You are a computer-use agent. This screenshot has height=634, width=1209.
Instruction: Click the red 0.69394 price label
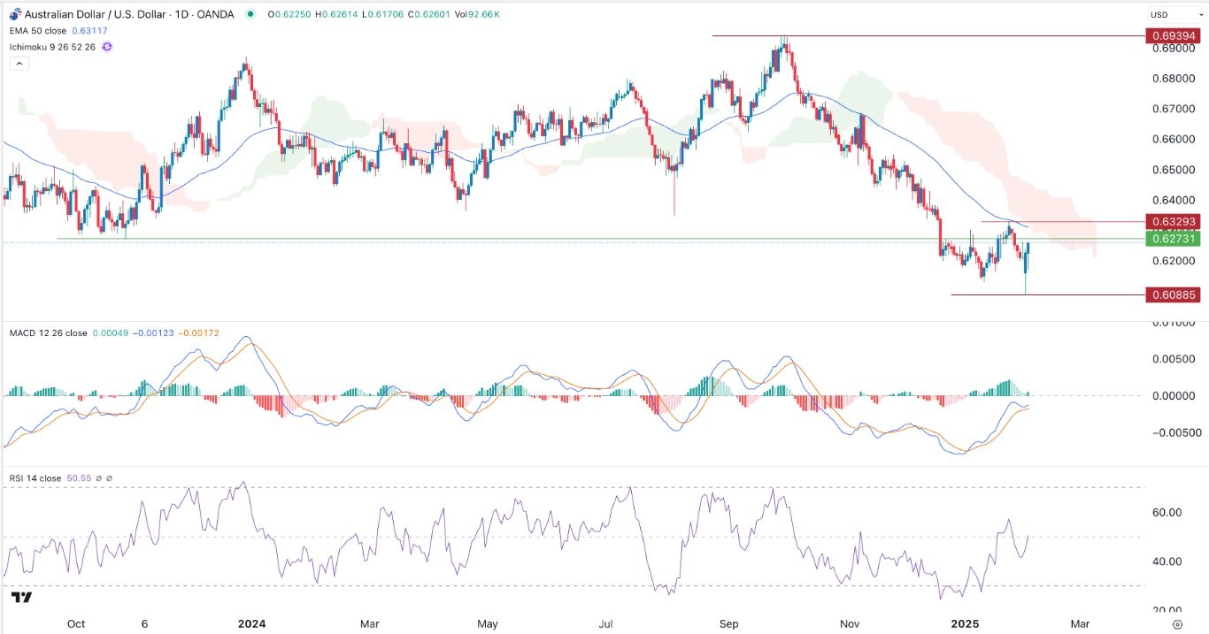click(1174, 36)
